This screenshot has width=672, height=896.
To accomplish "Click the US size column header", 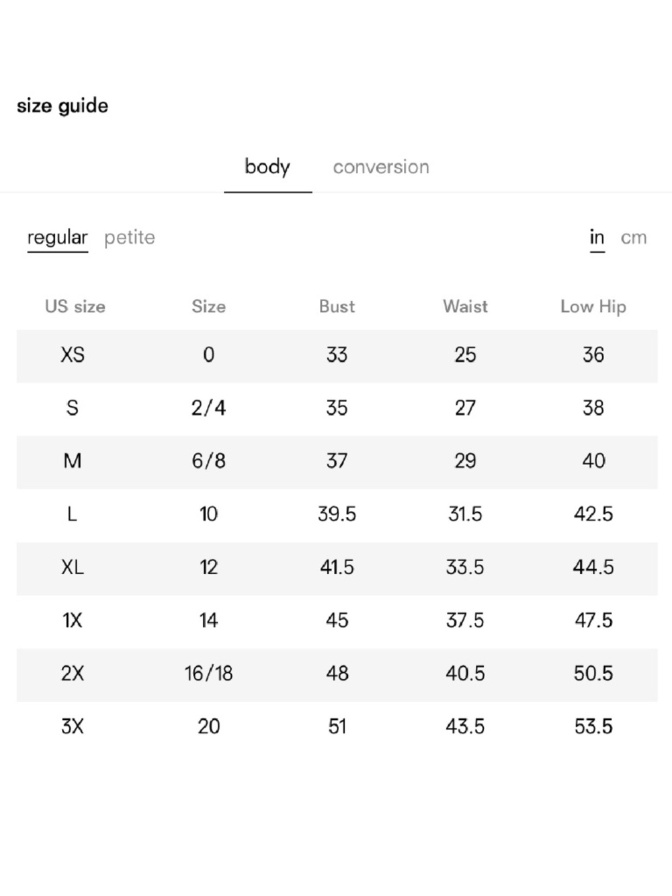I will tap(75, 307).
